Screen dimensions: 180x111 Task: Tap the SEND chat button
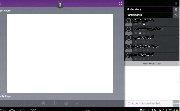176,103
